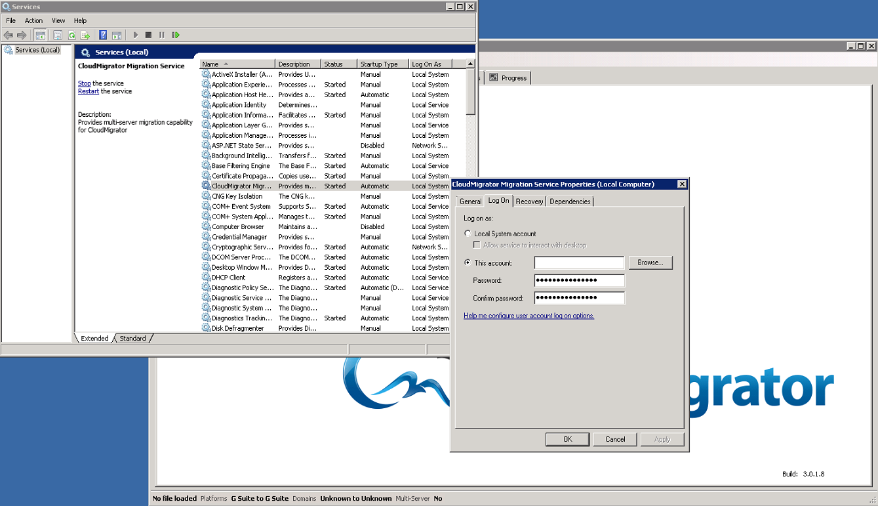Toggle Allow service to interact with desktop
Viewport: 878px width, 506px height.
coord(477,245)
